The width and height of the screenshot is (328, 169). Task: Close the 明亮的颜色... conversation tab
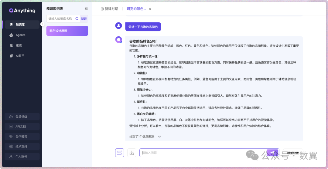coord(150,9)
